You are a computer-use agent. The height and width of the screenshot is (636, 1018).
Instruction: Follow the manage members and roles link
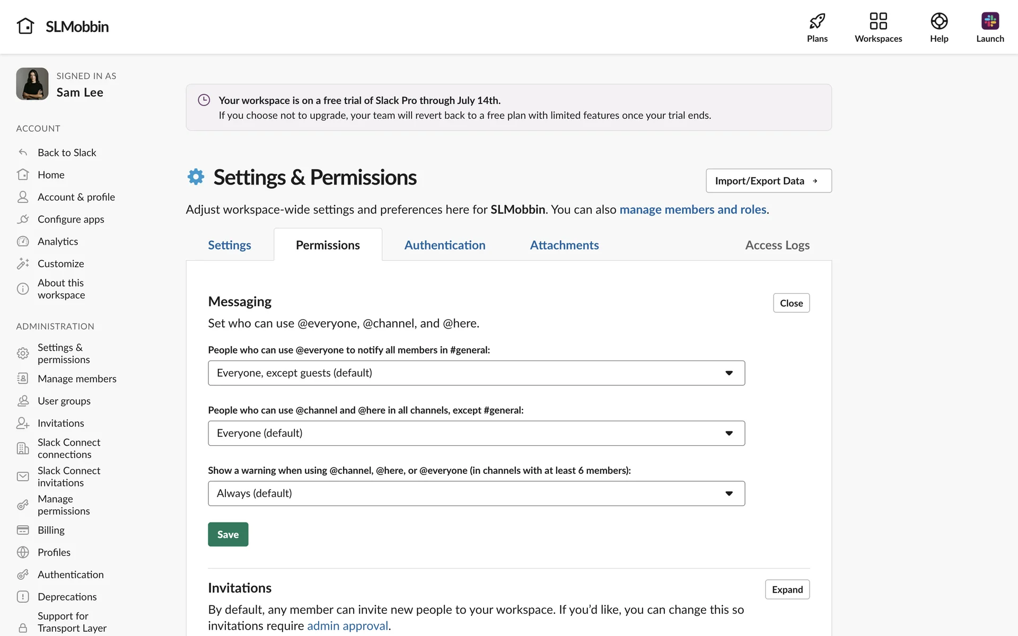pyautogui.click(x=692, y=209)
